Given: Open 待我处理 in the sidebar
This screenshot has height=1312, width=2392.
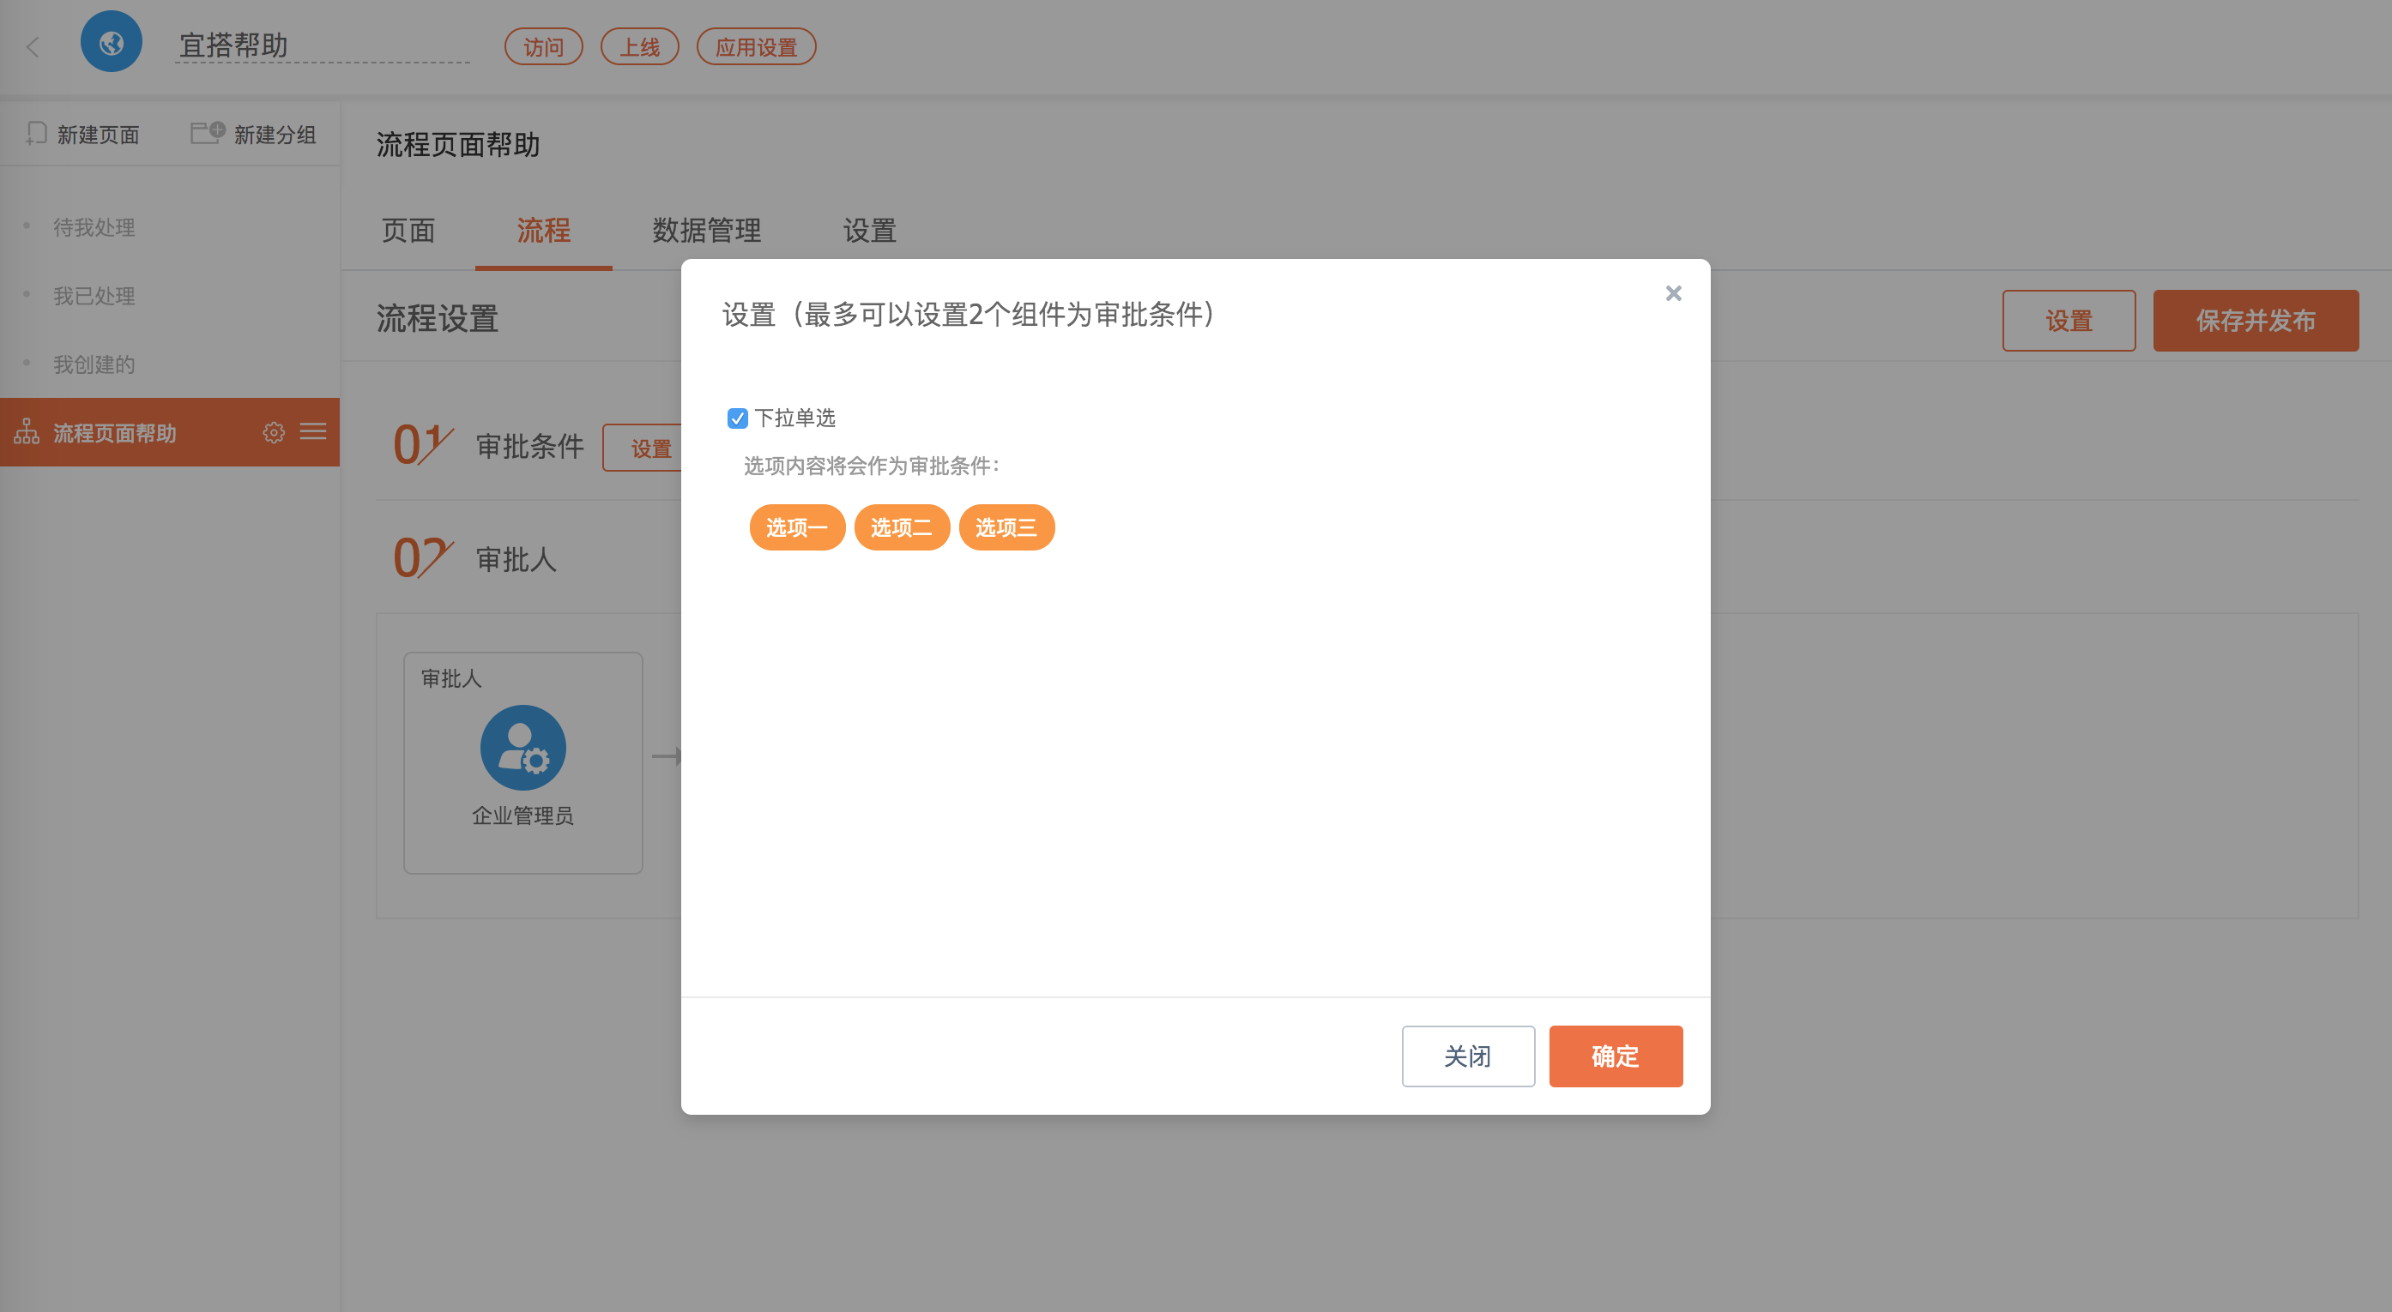Looking at the screenshot, I should [94, 227].
